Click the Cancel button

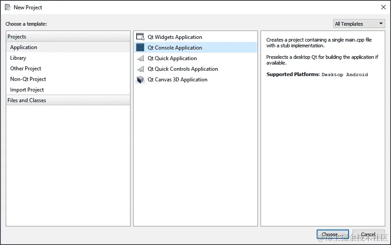[368, 234]
